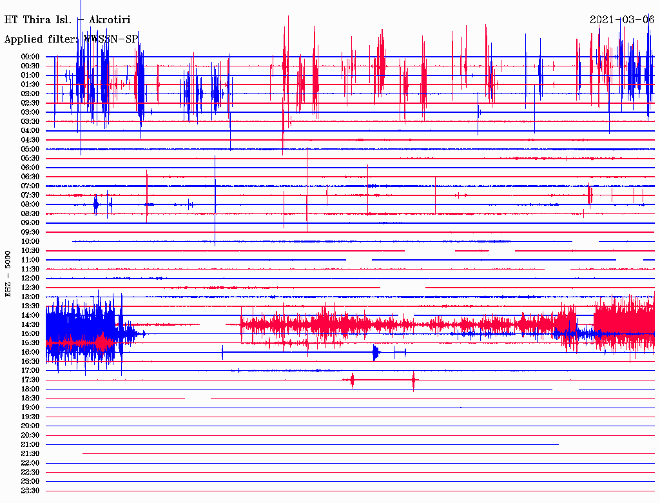Select the 05:30 time label
The image size is (660, 503).
click(30, 159)
